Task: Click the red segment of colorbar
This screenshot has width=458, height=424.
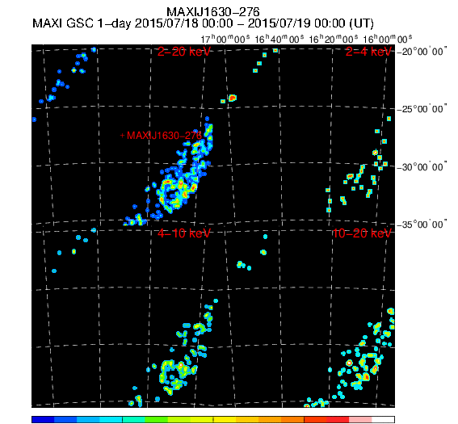Action: pyautogui.click(x=338, y=420)
